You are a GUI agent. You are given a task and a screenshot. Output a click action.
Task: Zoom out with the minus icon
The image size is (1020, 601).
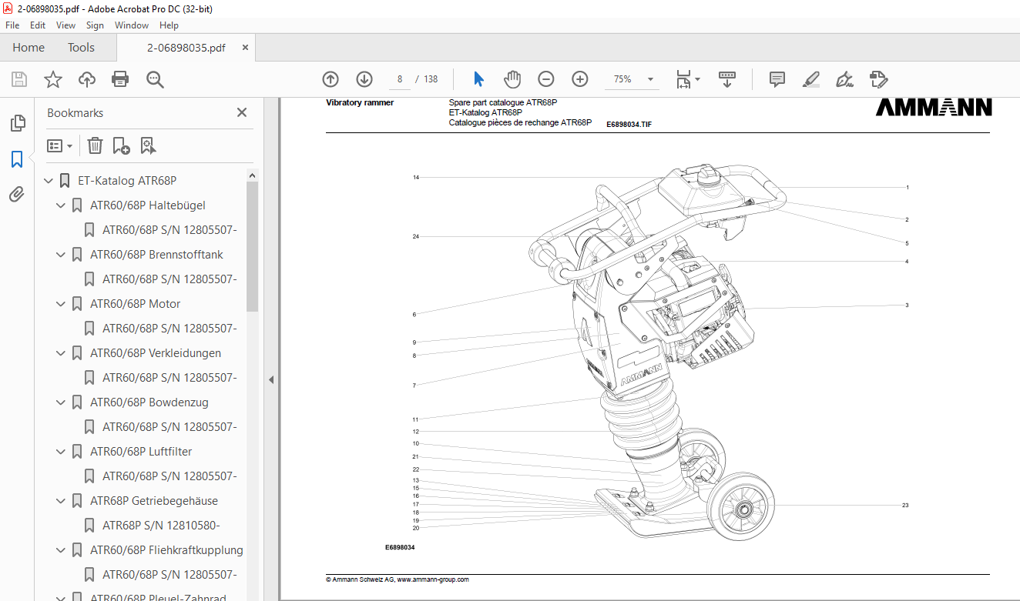click(x=546, y=79)
